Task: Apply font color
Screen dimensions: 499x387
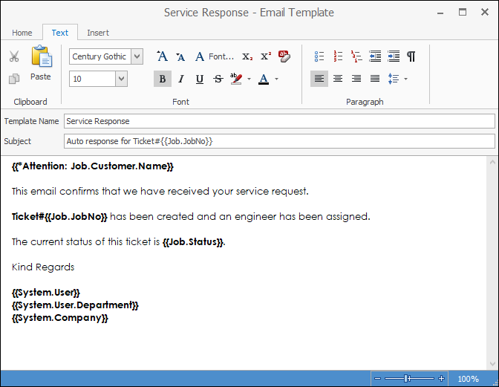Action: point(264,79)
